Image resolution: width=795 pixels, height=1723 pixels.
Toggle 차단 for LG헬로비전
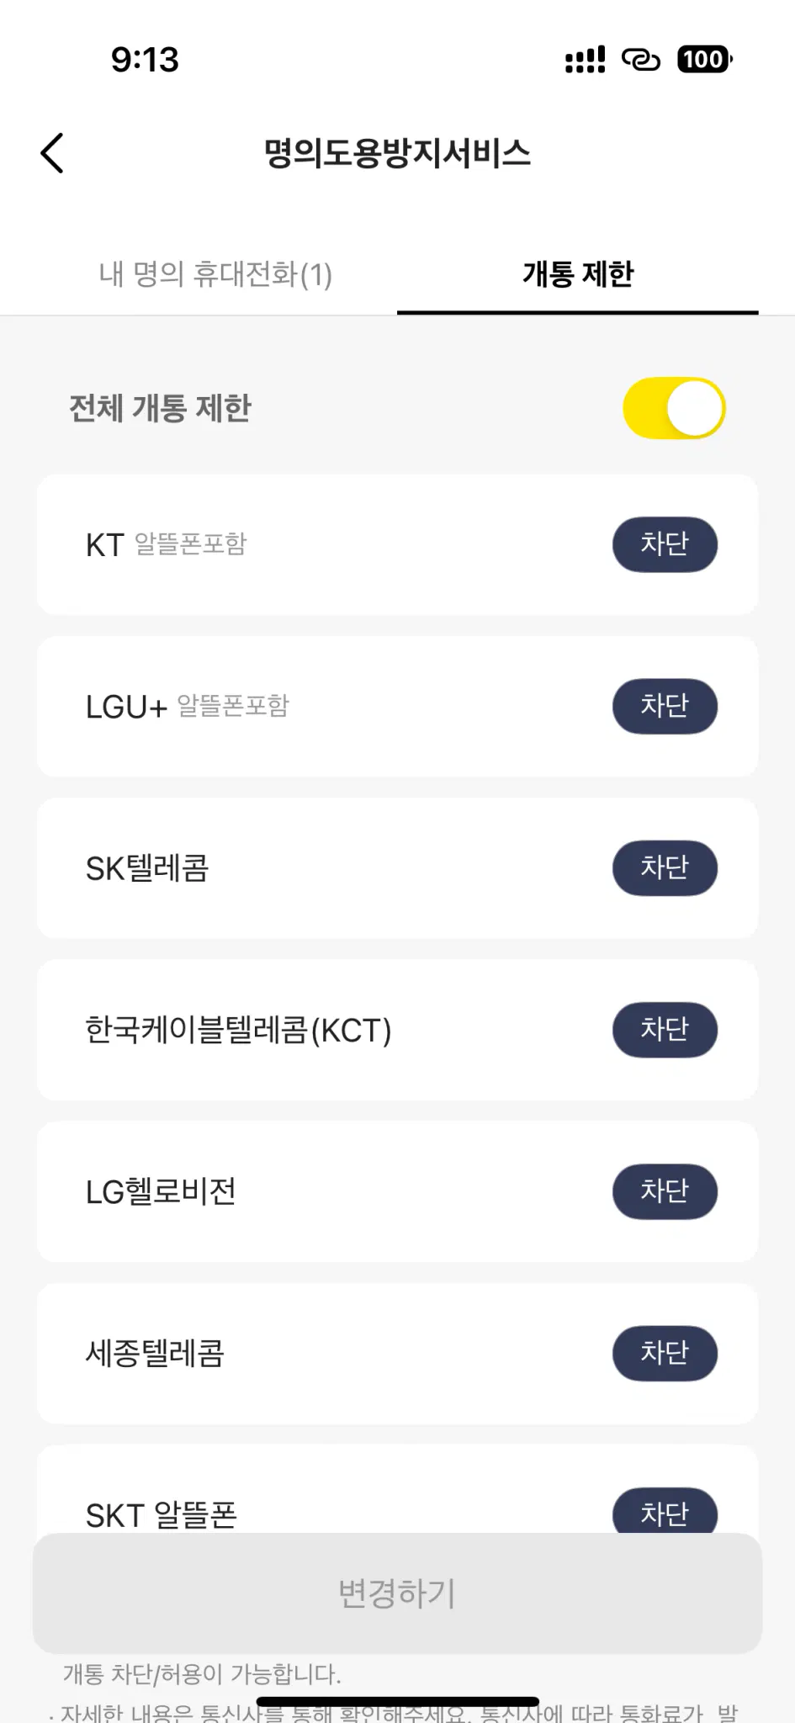665,1190
